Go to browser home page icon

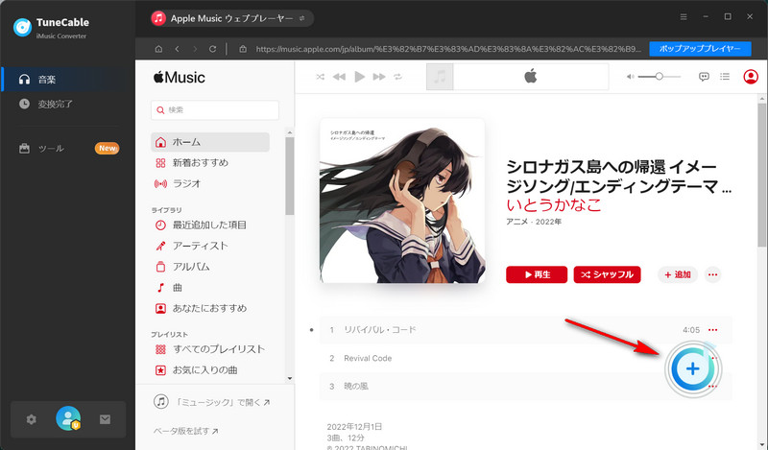[x=158, y=49]
